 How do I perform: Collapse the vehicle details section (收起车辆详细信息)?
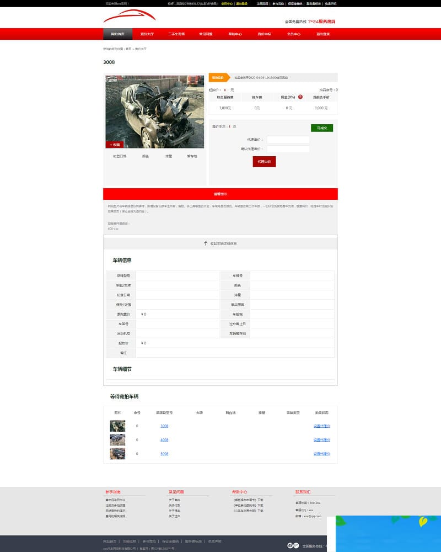[223, 243]
